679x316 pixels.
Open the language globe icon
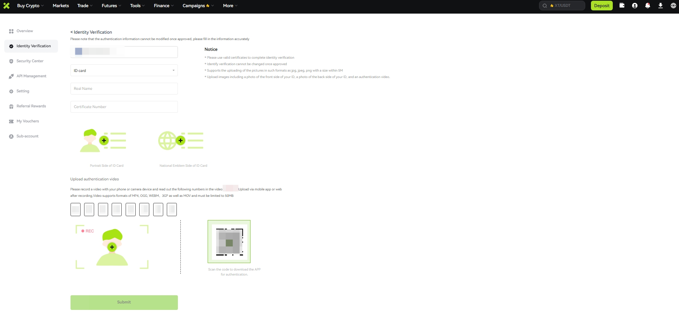(x=673, y=5)
